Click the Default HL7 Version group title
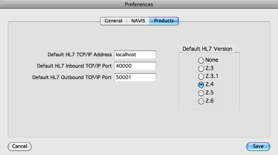Screen dimensions: 278x155 207,49
